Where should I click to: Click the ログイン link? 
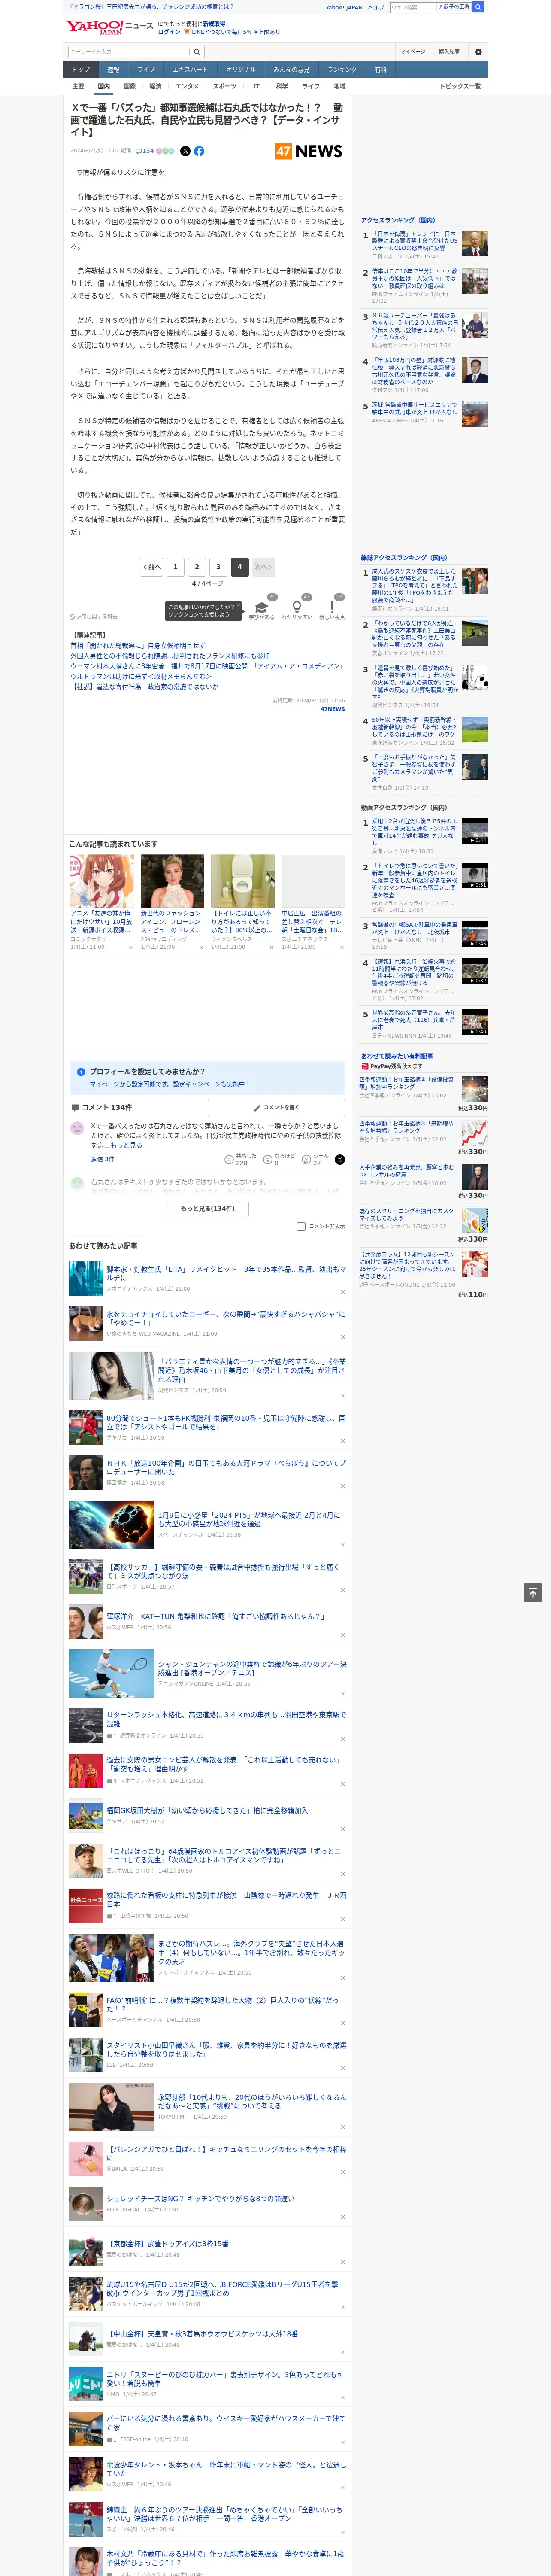pos(169,32)
